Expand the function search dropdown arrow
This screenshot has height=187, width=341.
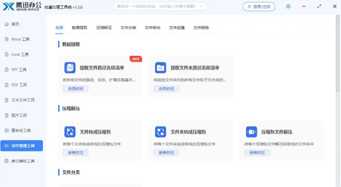click(202, 6)
